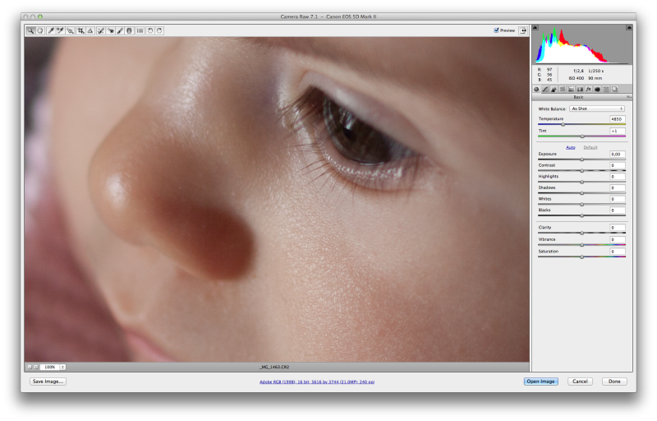The image size is (657, 421).
Task: Select the Red Eye Removal tool
Action: pos(110,30)
